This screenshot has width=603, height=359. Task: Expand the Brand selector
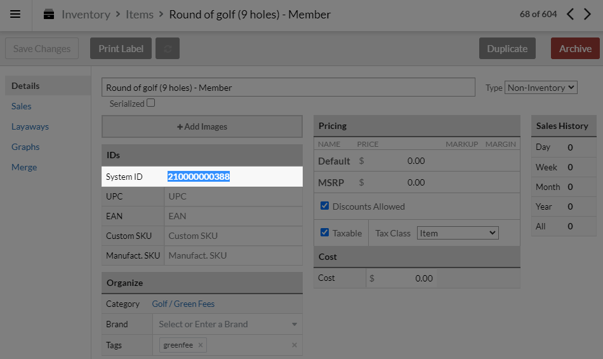[x=294, y=324]
